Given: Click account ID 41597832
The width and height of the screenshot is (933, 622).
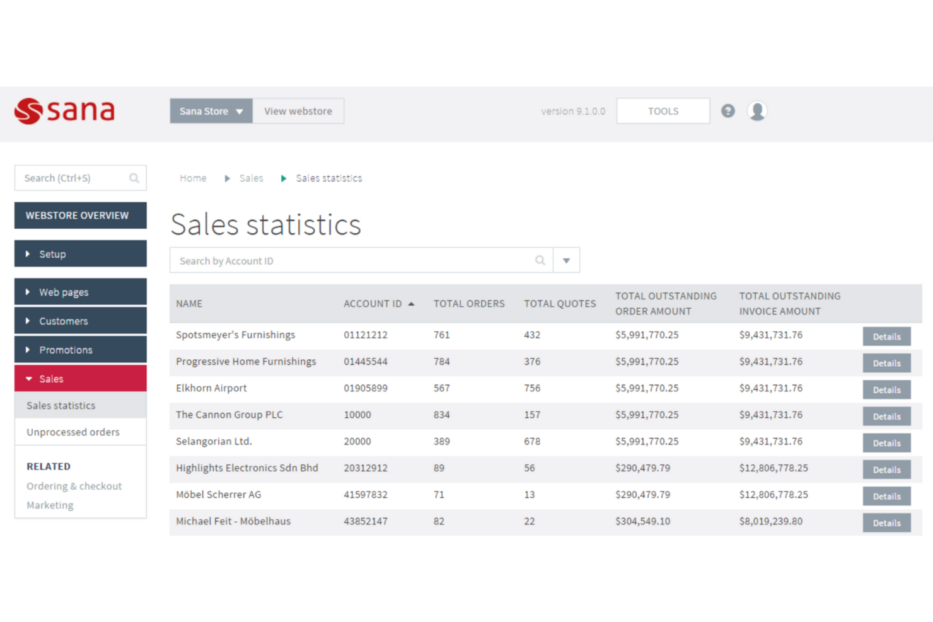Looking at the screenshot, I should (366, 495).
